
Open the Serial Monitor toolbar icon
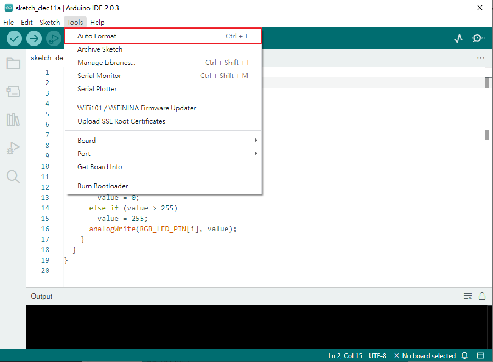(478, 38)
